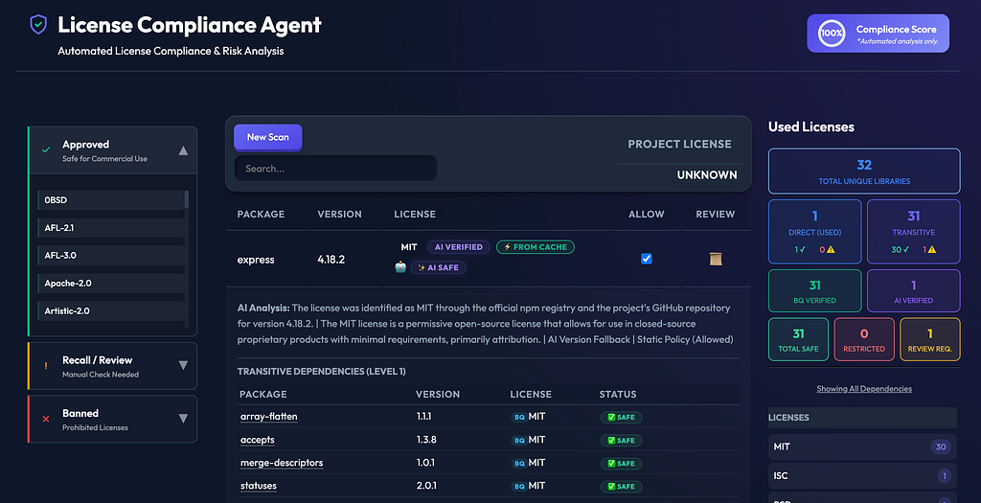The height and width of the screenshot is (503, 981).
Task: Select the MIT license row with count 30
Action: [862, 446]
